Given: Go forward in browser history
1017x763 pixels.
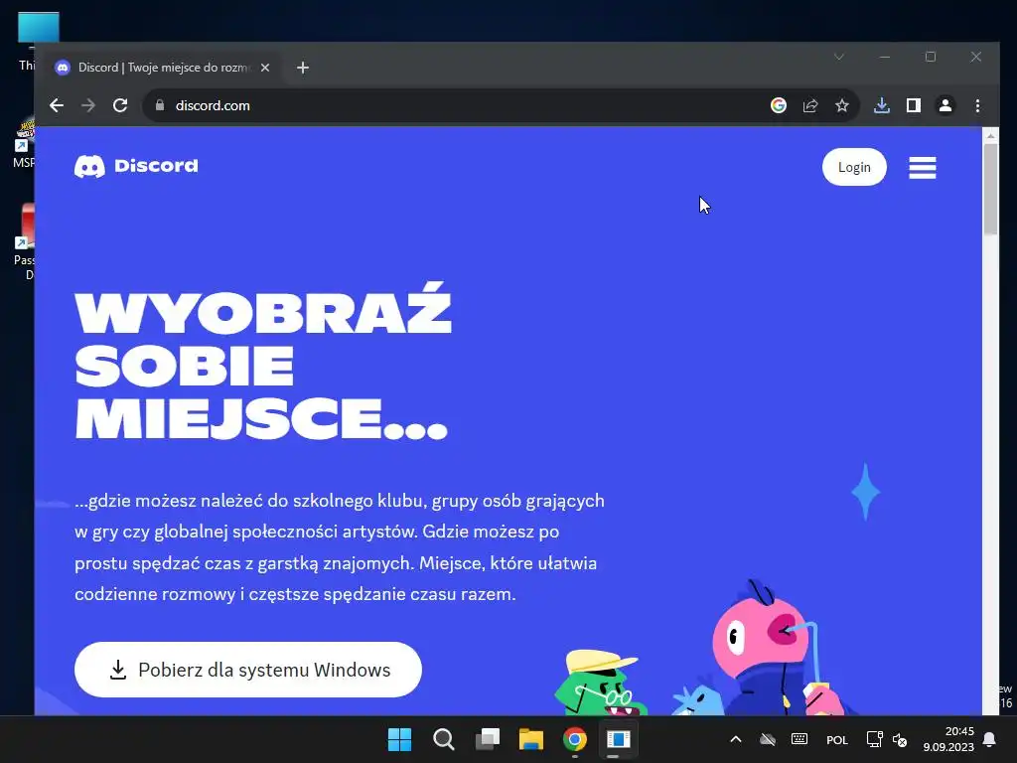Looking at the screenshot, I should pos(88,105).
